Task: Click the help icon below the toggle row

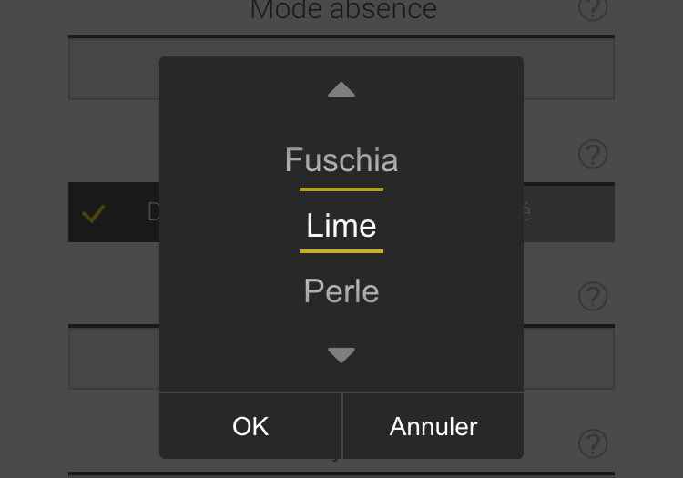Action: click(x=593, y=296)
